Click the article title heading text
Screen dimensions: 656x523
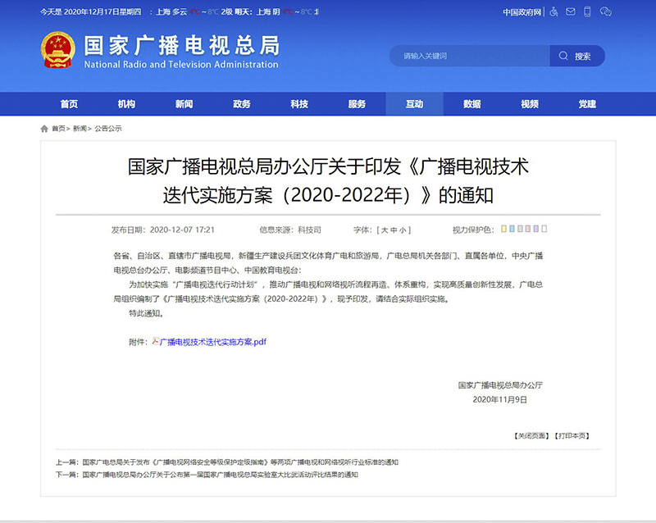pyautogui.click(x=328, y=180)
